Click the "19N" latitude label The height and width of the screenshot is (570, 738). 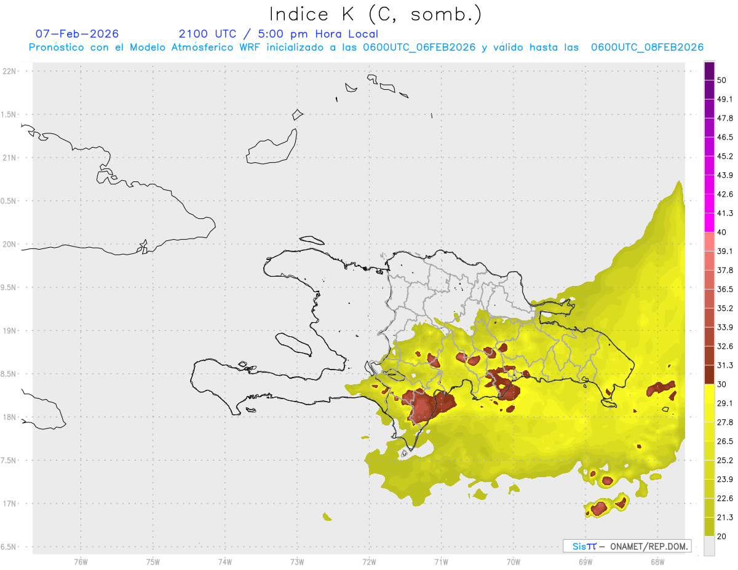click(x=10, y=331)
